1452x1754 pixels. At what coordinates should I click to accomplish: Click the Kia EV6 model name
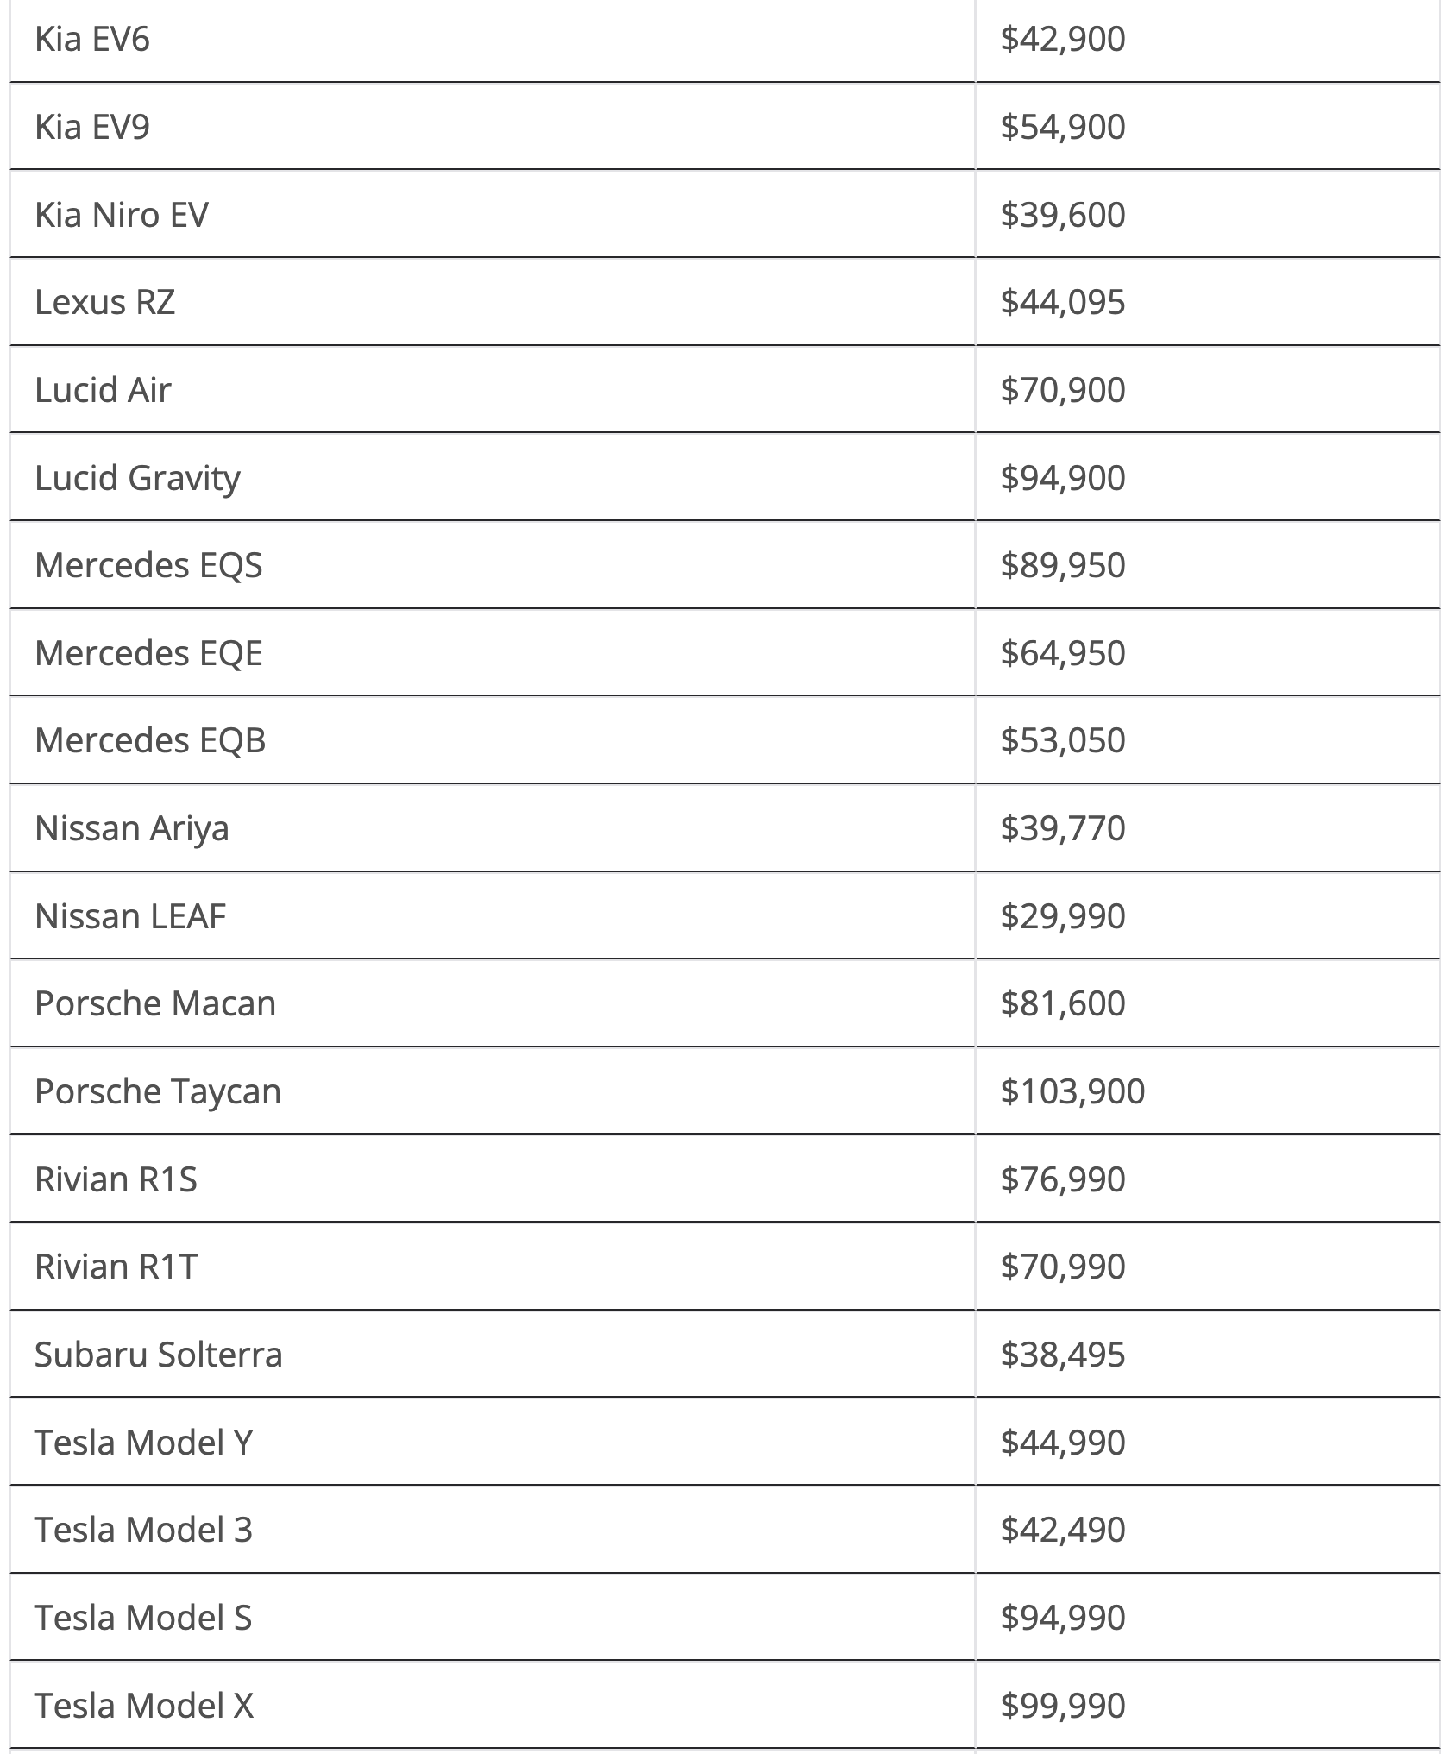92,40
